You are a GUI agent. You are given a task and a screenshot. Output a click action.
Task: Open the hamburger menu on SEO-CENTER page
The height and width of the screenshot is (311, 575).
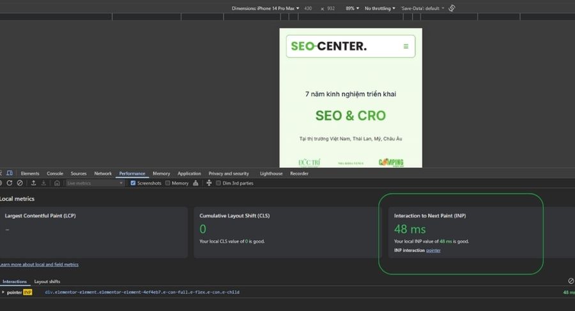406,46
